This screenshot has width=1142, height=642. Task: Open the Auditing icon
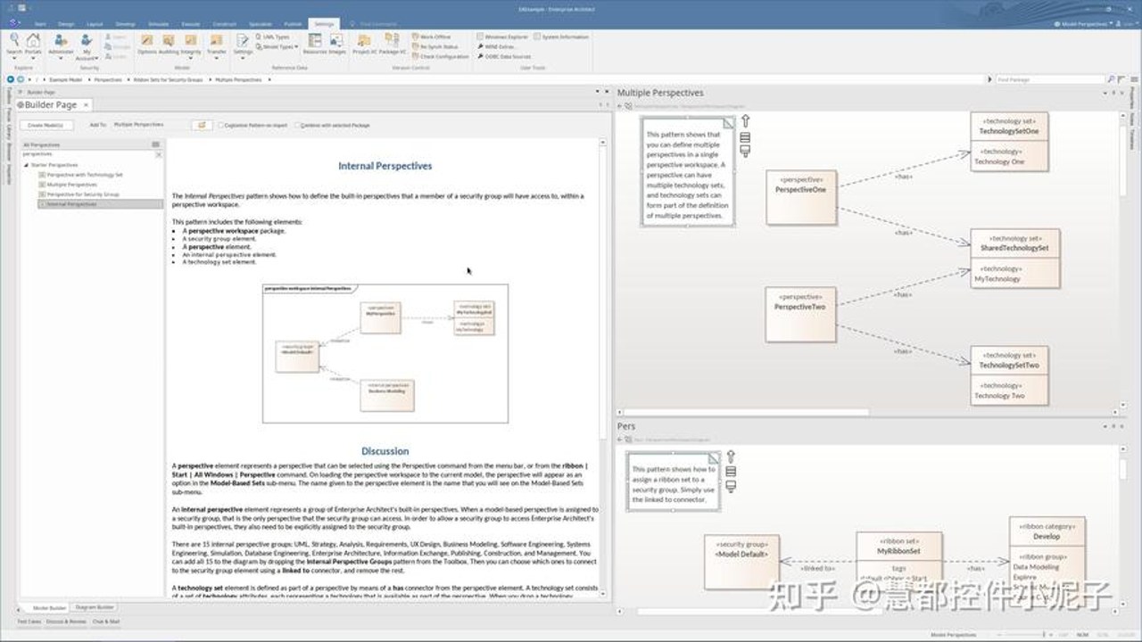169,44
